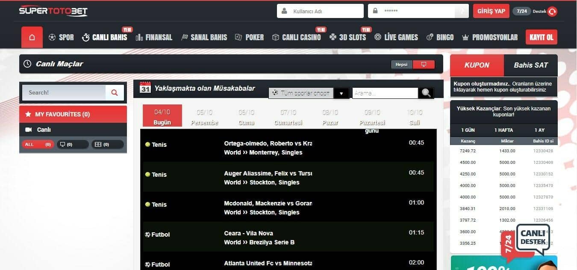Select the scoreboard (0) filter pill
Screen dimensions: 577x270
(108, 145)
